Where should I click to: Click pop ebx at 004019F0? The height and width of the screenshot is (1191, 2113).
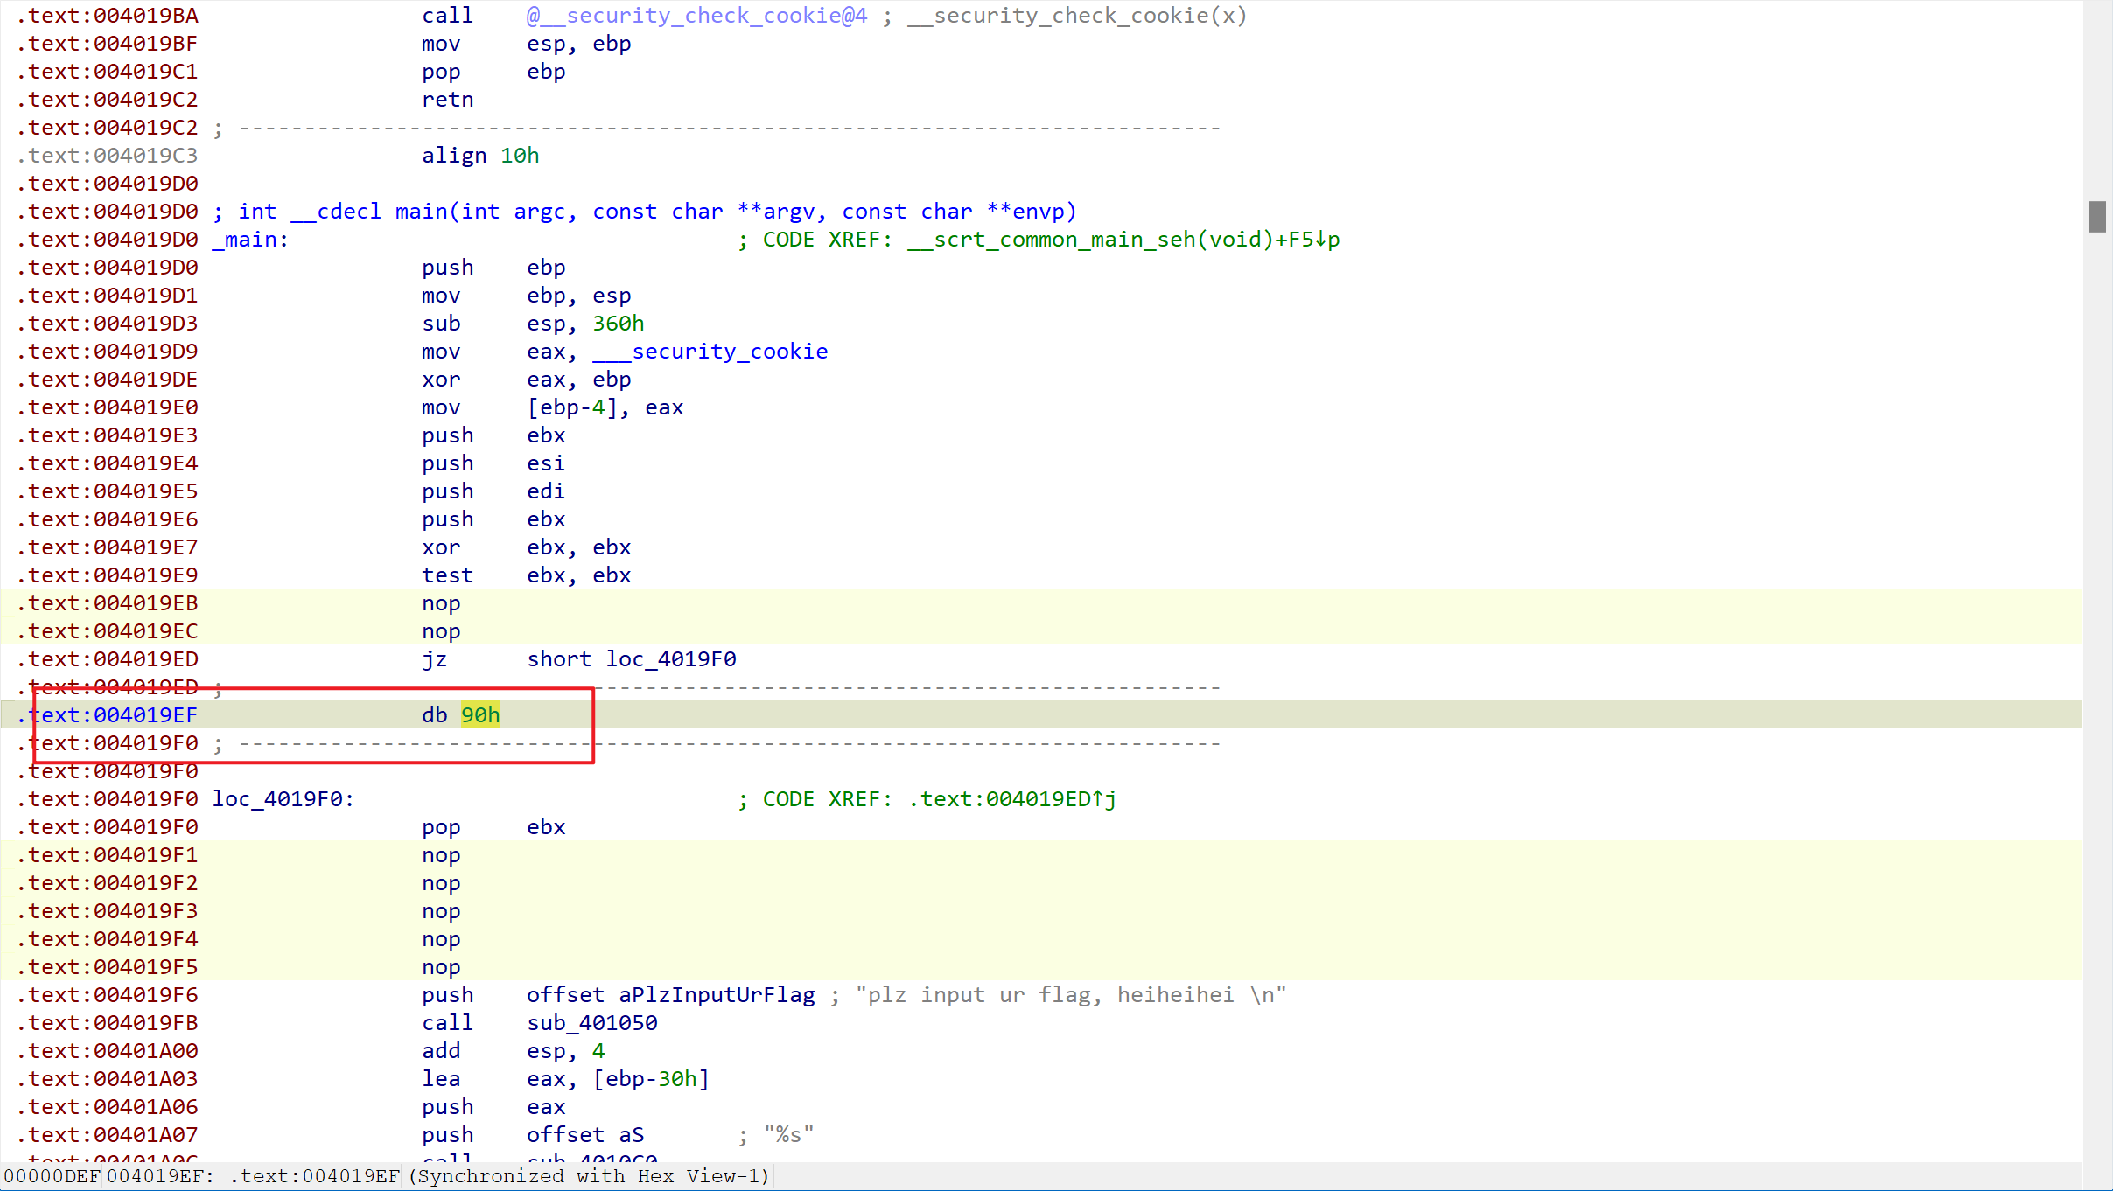pos(493,827)
